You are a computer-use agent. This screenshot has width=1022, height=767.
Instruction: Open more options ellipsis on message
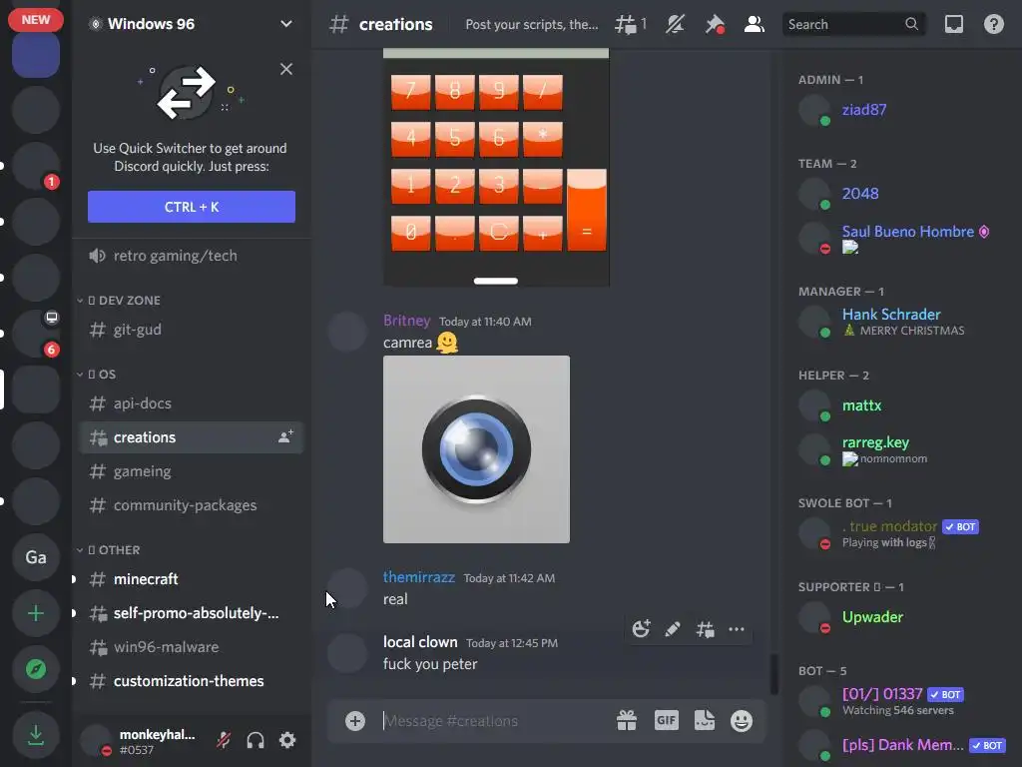pos(737,629)
